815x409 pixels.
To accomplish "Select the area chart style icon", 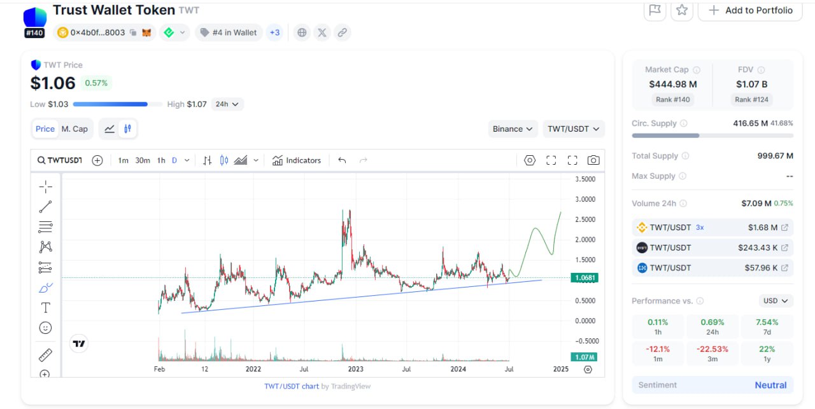I will click(x=241, y=160).
